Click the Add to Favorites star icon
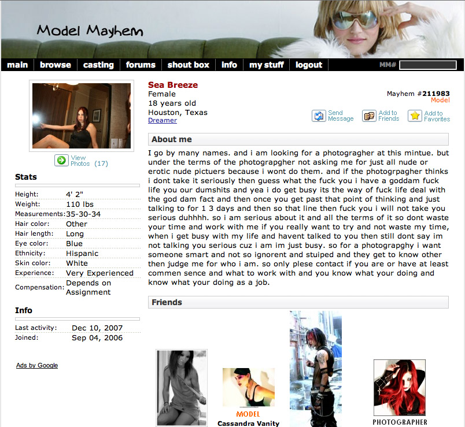This screenshot has width=465, height=427. click(415, 116)
